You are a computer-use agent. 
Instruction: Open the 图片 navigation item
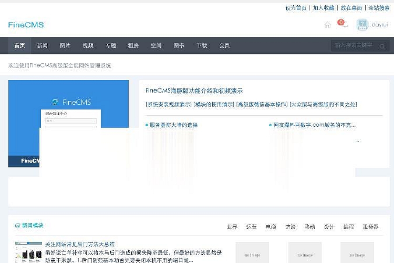tap(65, 46)
